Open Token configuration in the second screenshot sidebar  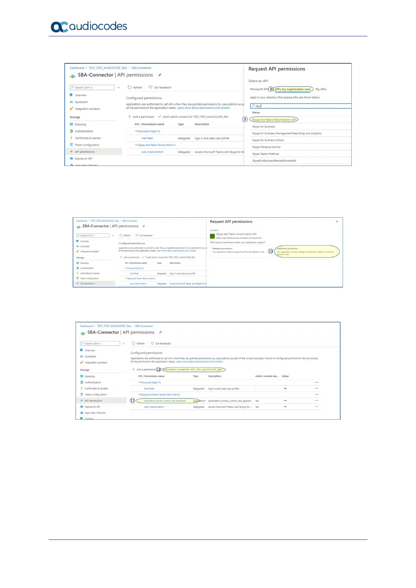(x=89, y=278)
